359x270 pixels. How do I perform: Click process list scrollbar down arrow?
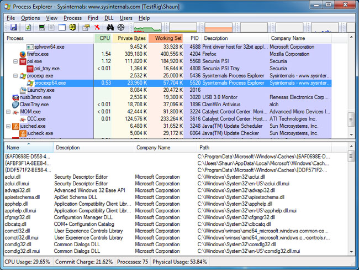coord(351,135)
